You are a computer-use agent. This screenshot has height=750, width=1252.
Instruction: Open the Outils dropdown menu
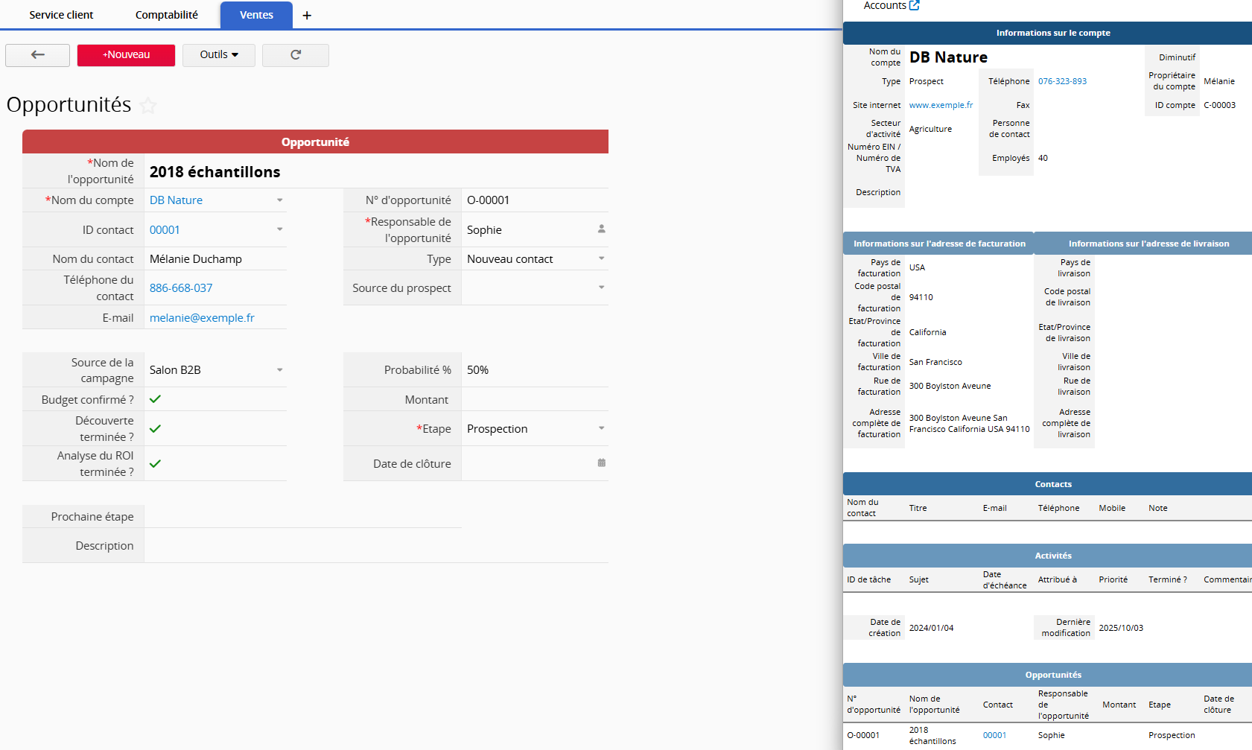(x=219, y=55)
